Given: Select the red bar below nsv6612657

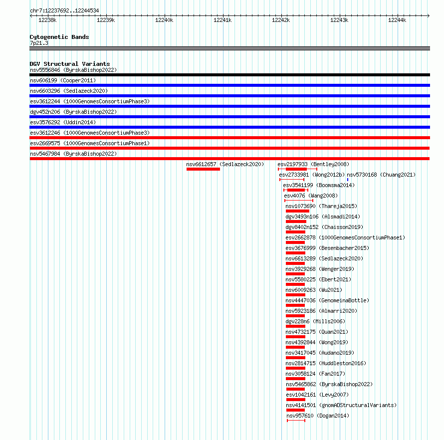Looking at the screenshot, I should coord(204,169).
